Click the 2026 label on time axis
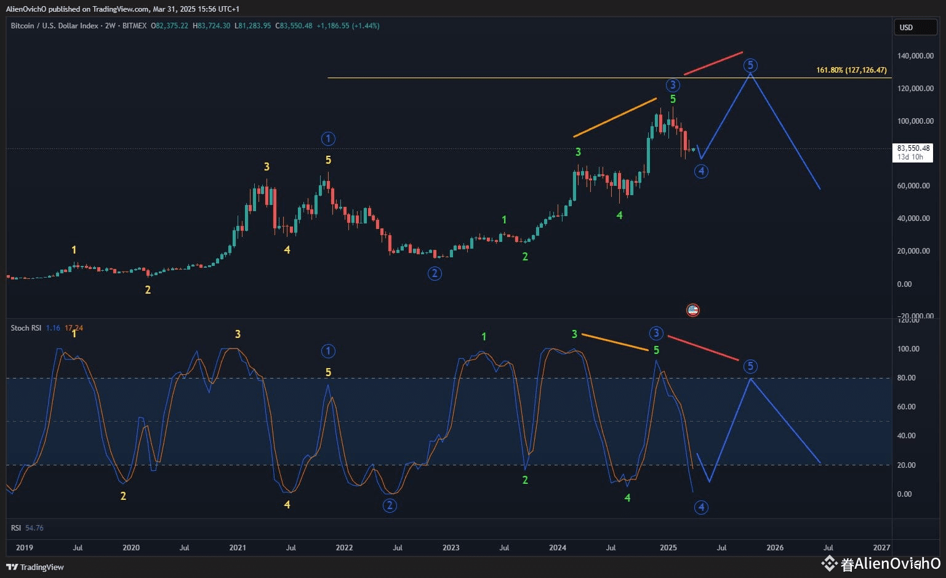 (775, 548)
